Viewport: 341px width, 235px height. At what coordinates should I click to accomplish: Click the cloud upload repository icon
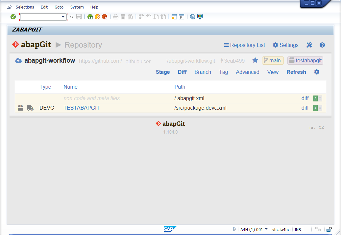18,60
